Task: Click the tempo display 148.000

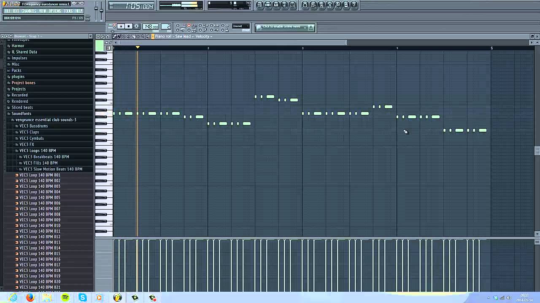Action: pos(151,27)
